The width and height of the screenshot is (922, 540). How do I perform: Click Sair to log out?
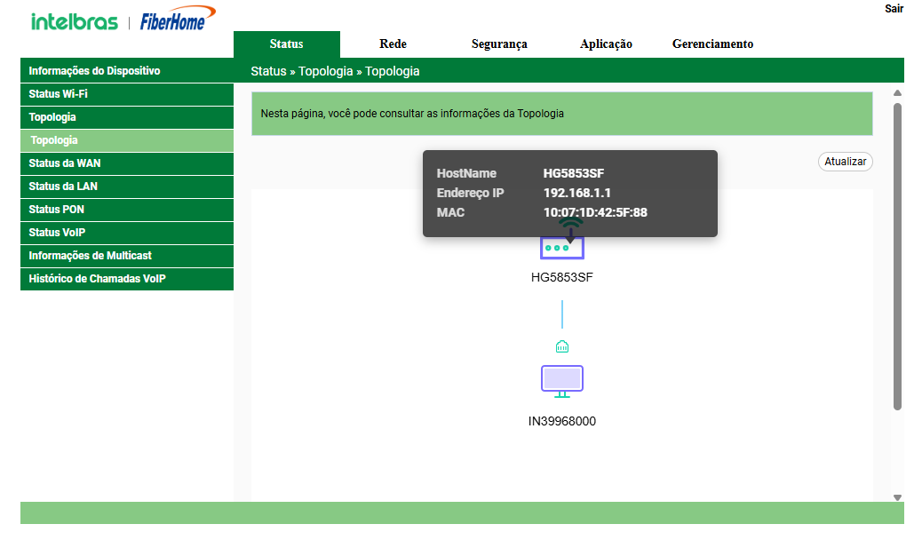coord(894,8)
